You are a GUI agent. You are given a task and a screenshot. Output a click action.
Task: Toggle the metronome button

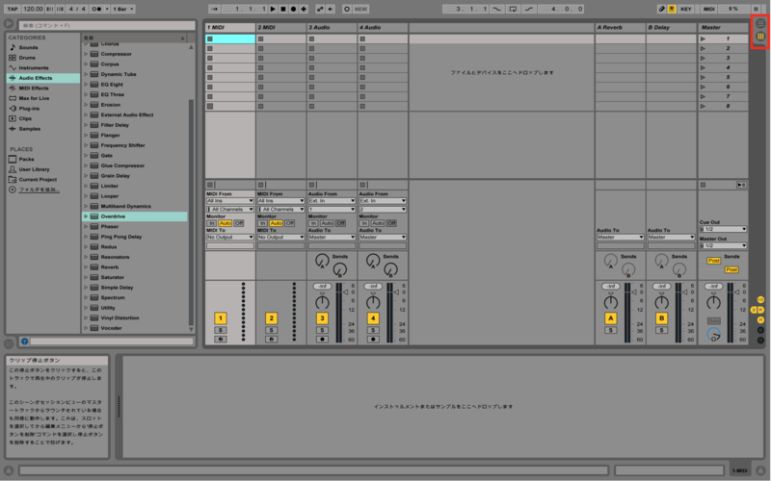[97, 9]
